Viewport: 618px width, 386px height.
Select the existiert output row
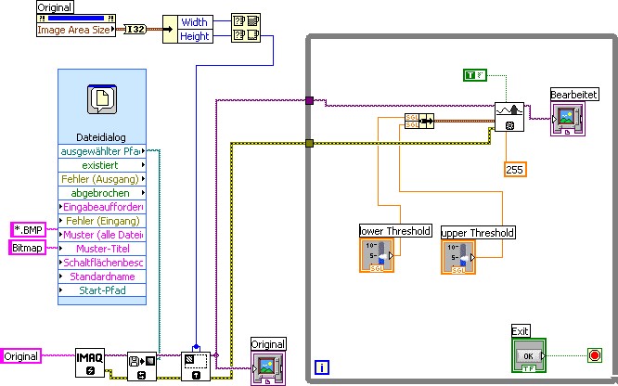click(102, 165)
